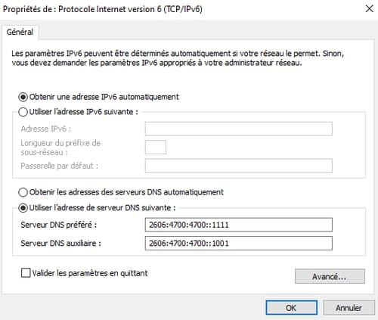
Task: Click the dialog title bar text
Action: [103, 9]
